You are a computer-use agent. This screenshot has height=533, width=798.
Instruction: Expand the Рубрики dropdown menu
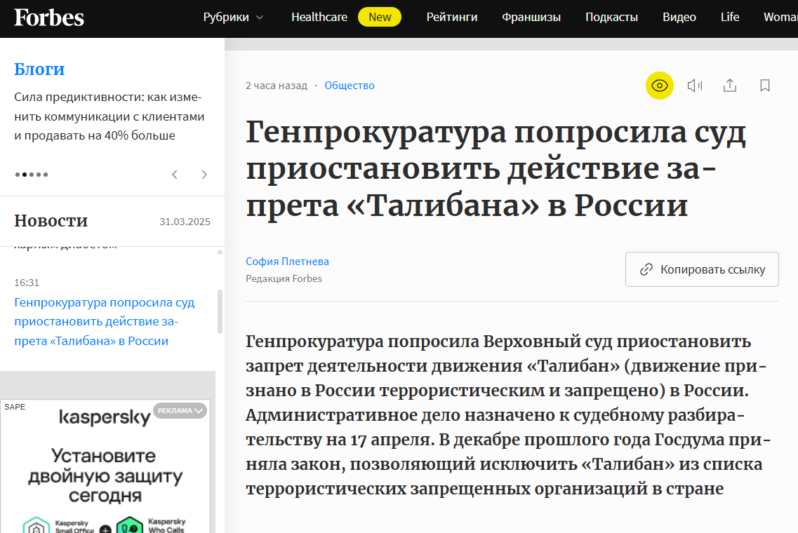click(x=233, y=18)
